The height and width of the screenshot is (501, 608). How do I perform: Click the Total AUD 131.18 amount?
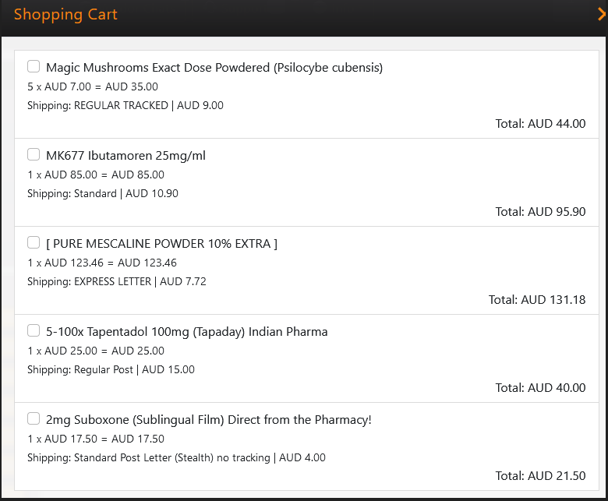pos(537,299)
